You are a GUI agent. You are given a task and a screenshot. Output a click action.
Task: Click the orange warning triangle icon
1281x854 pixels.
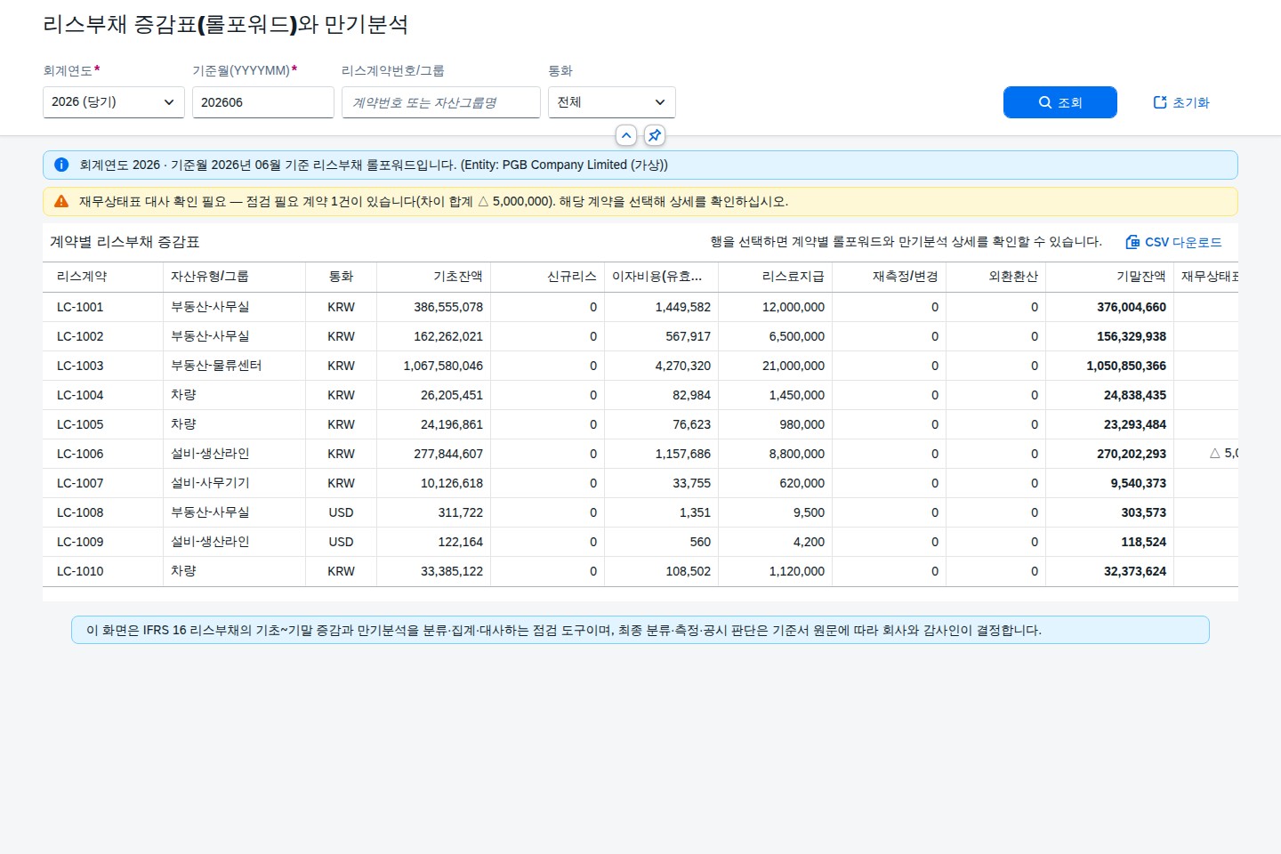61,201
